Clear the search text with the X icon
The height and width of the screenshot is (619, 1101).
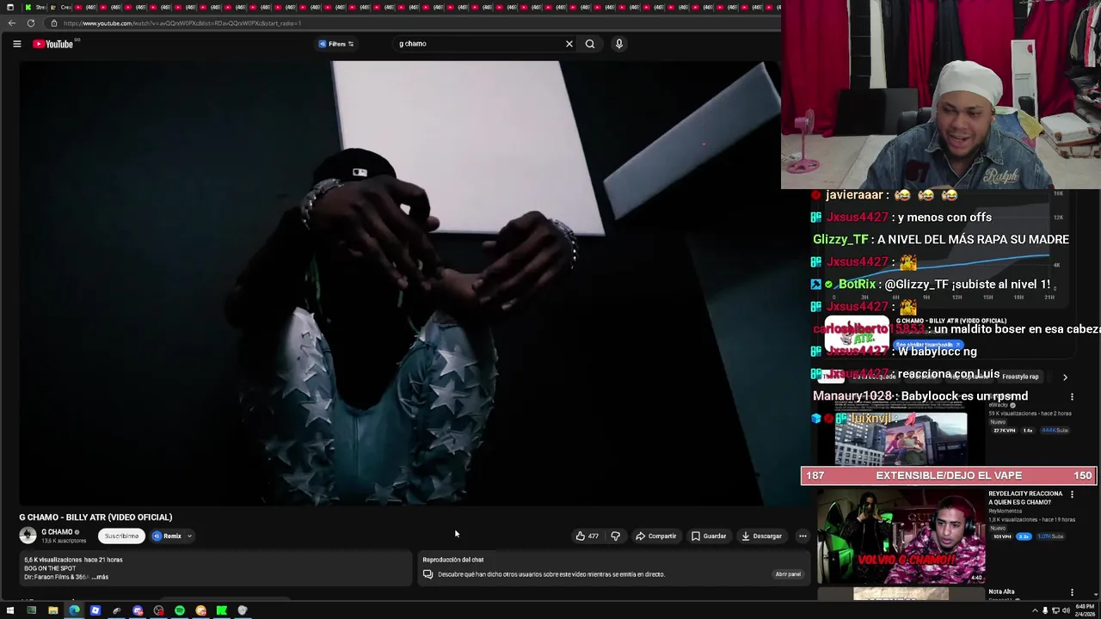(569, 44)
